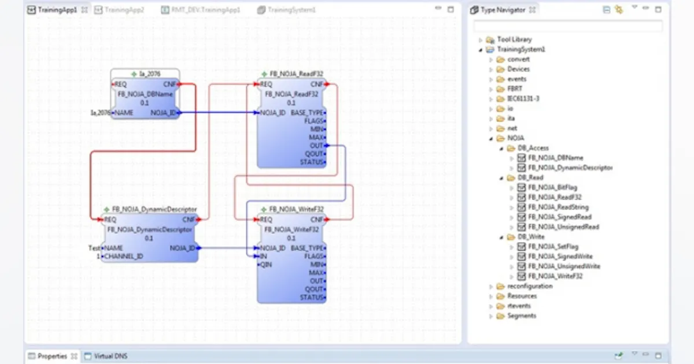Image resolution: width=694 pixels, height=364 pixels.
Task: Switch to the TrainingApp1 editor tab
Action: (57, 10)
